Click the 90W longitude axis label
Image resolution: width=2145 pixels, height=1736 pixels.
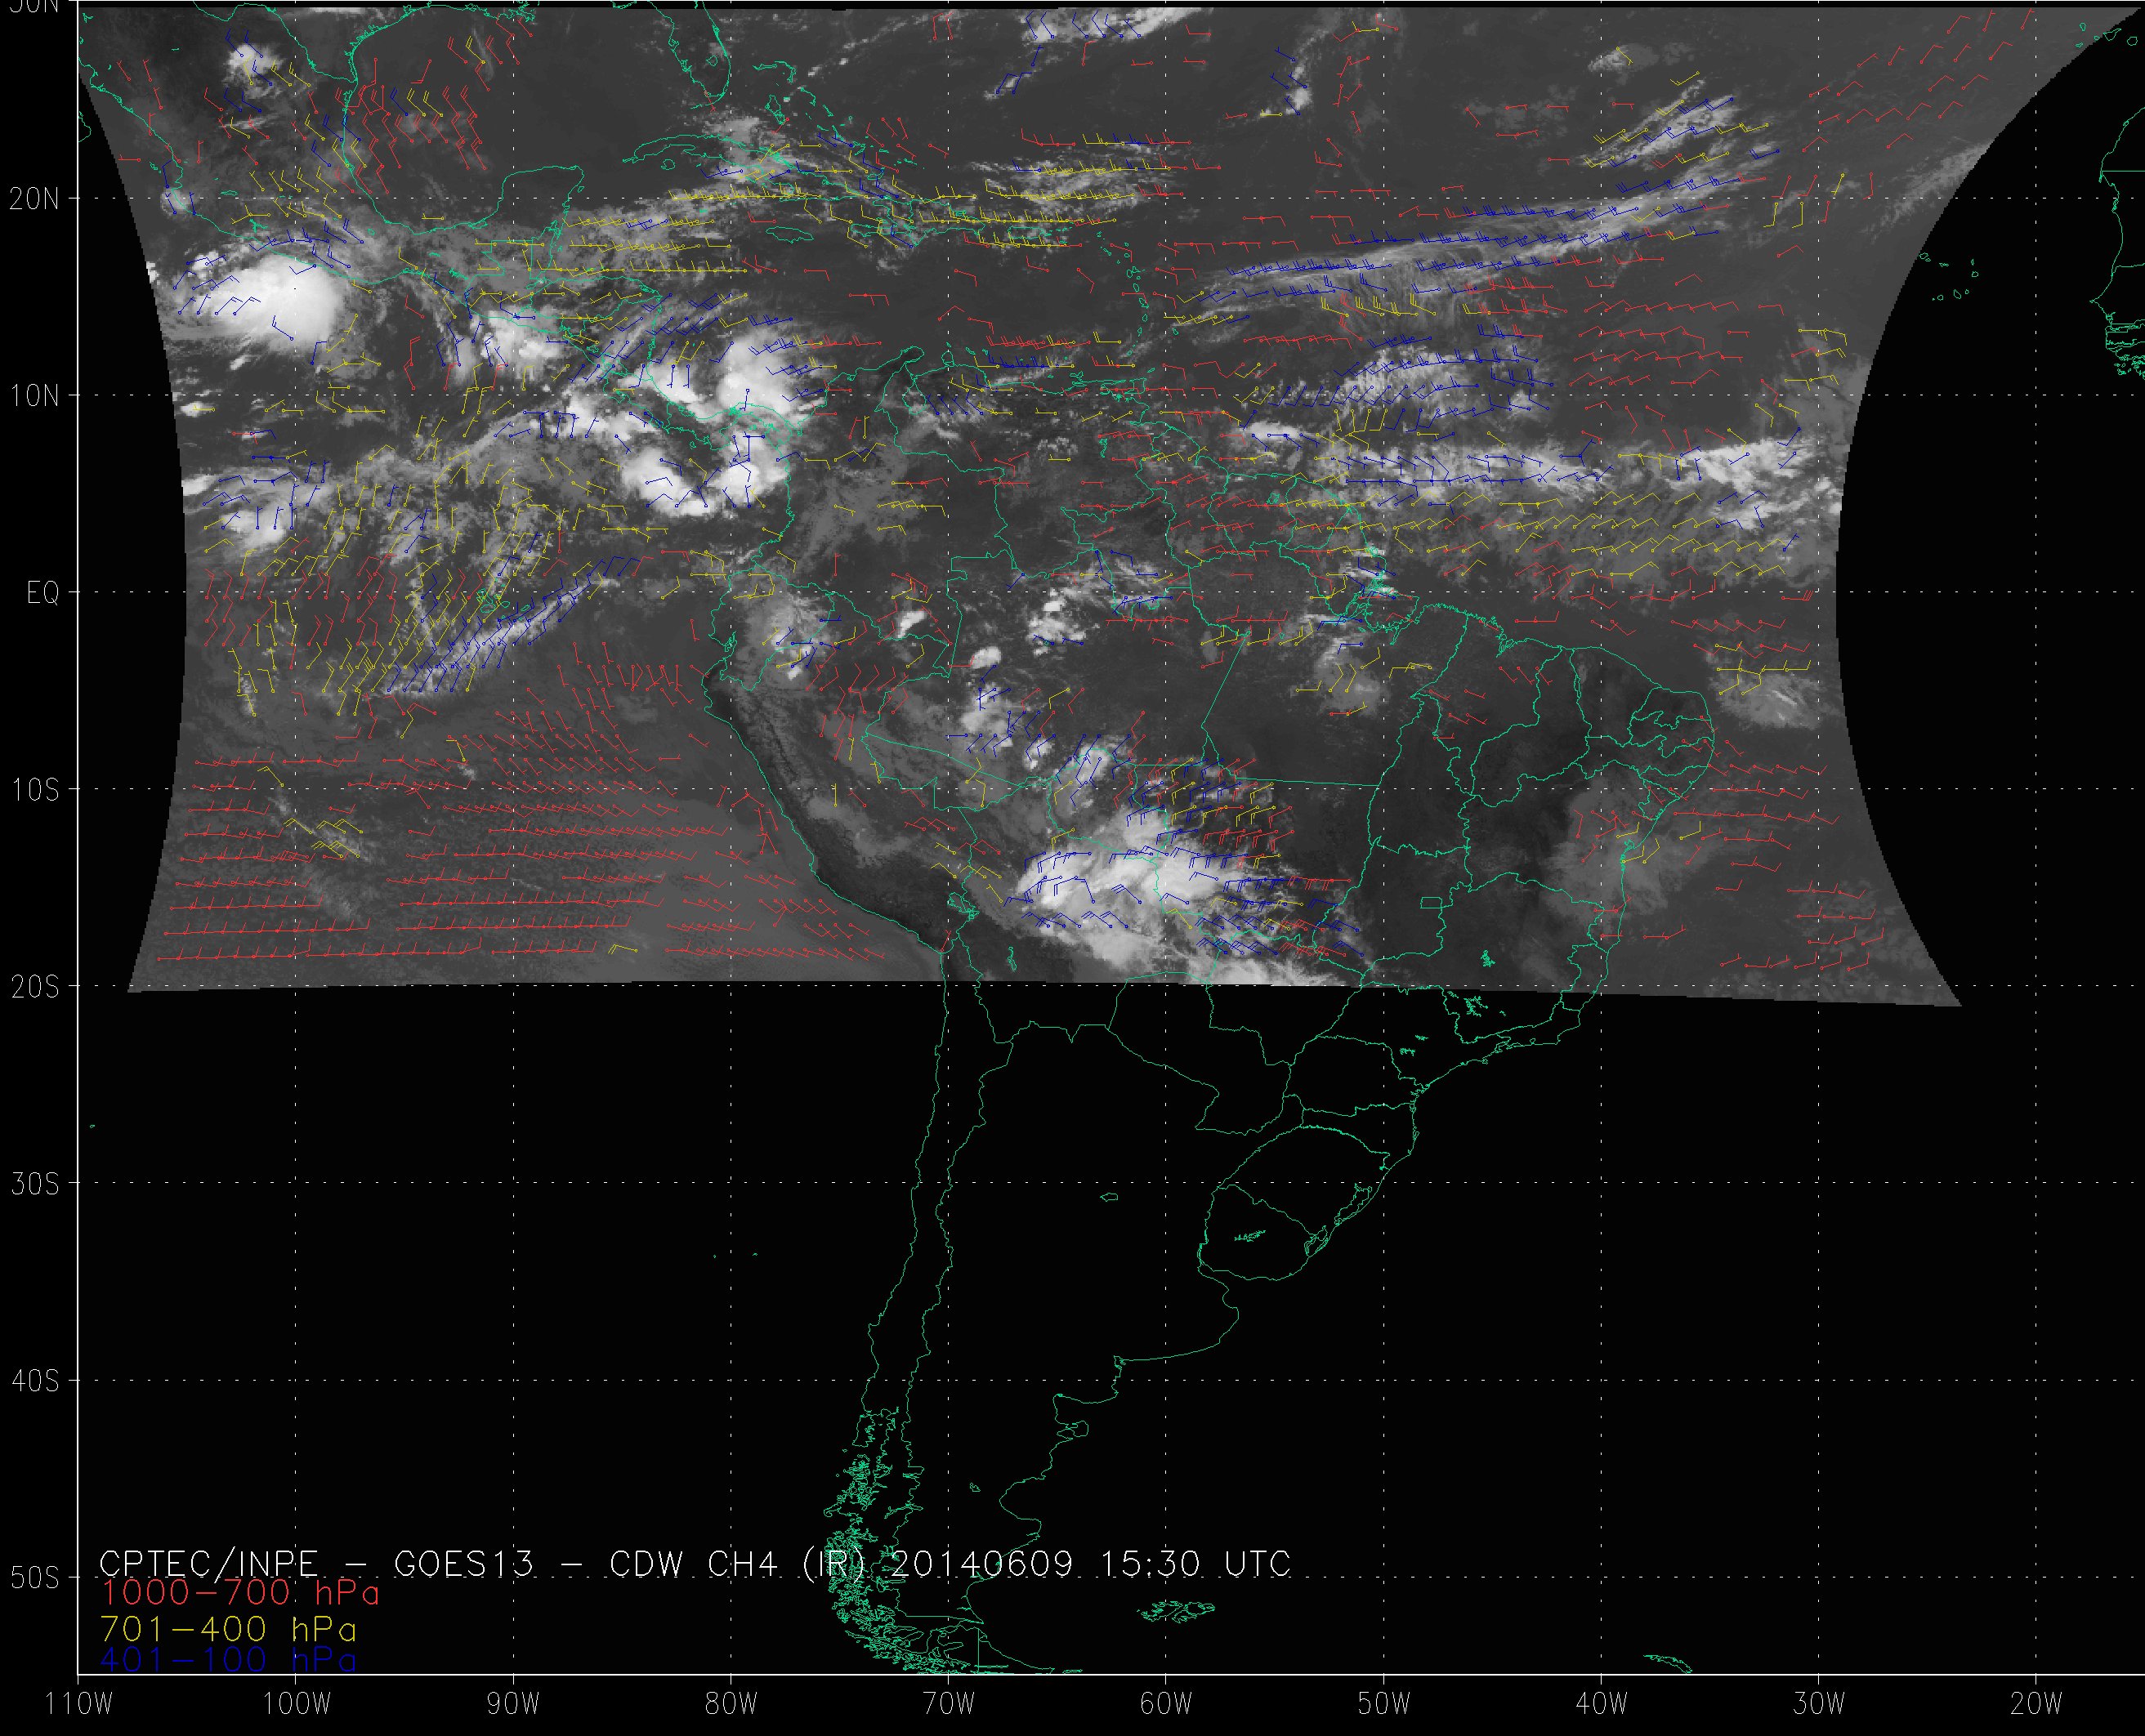click(513, 1704)
